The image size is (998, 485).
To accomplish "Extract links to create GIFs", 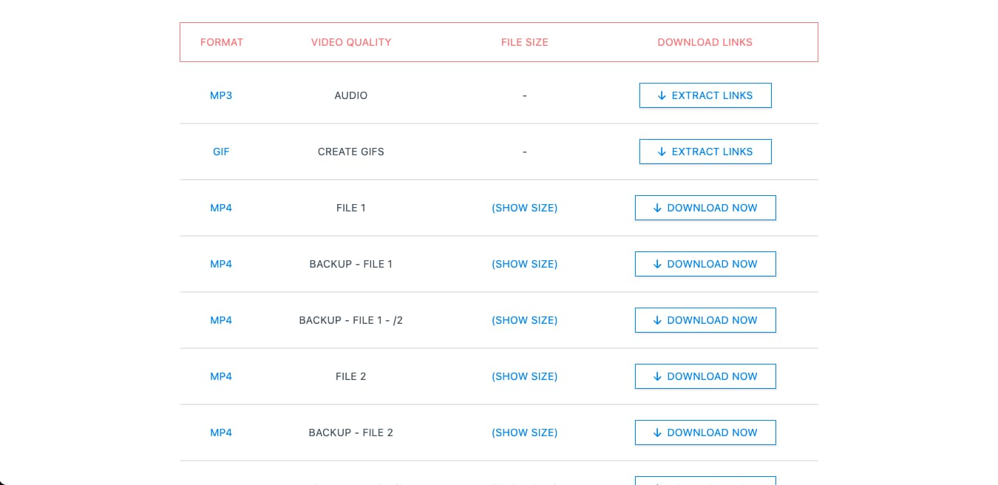I will tap(705, 152).
